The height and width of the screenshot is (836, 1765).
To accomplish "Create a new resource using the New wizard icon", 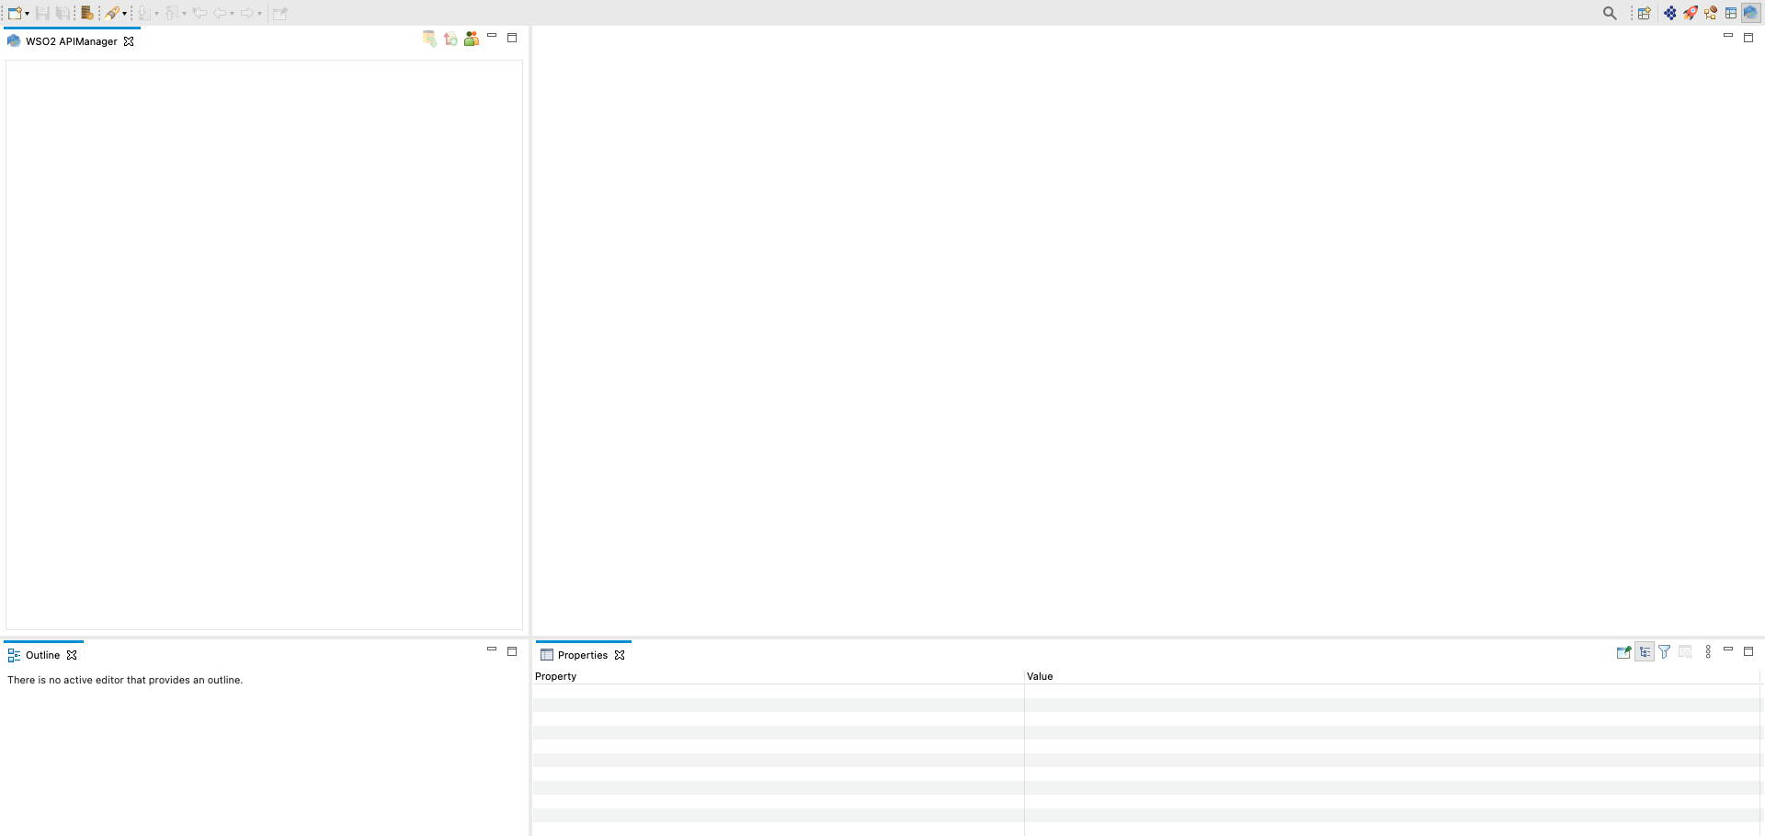I will (15, 13).
